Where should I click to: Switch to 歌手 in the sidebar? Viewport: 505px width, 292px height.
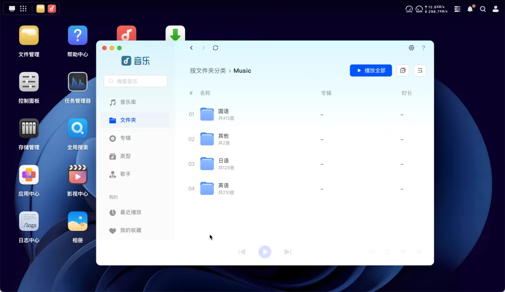click(135, 174)
